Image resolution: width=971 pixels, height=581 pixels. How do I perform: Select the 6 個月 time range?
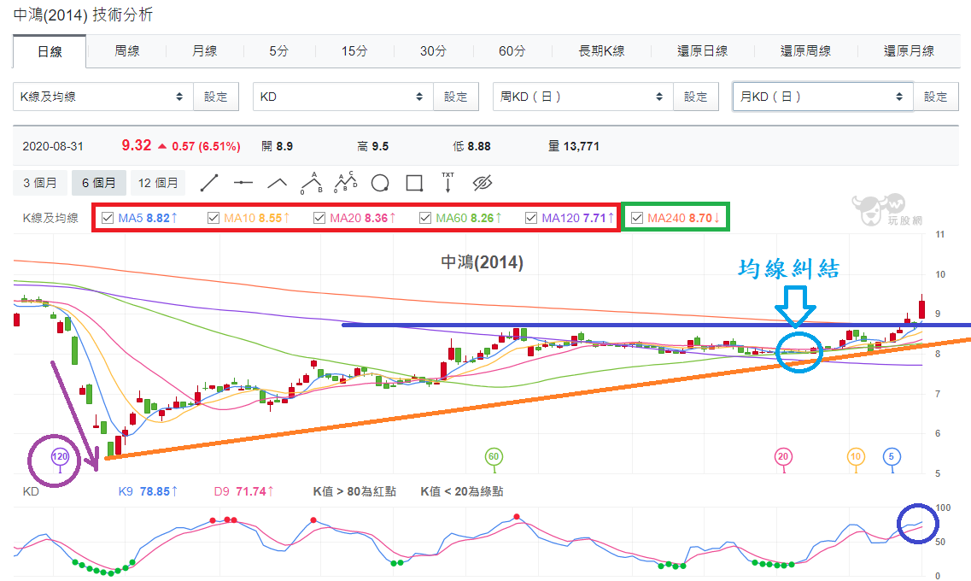tap(99, 183)
